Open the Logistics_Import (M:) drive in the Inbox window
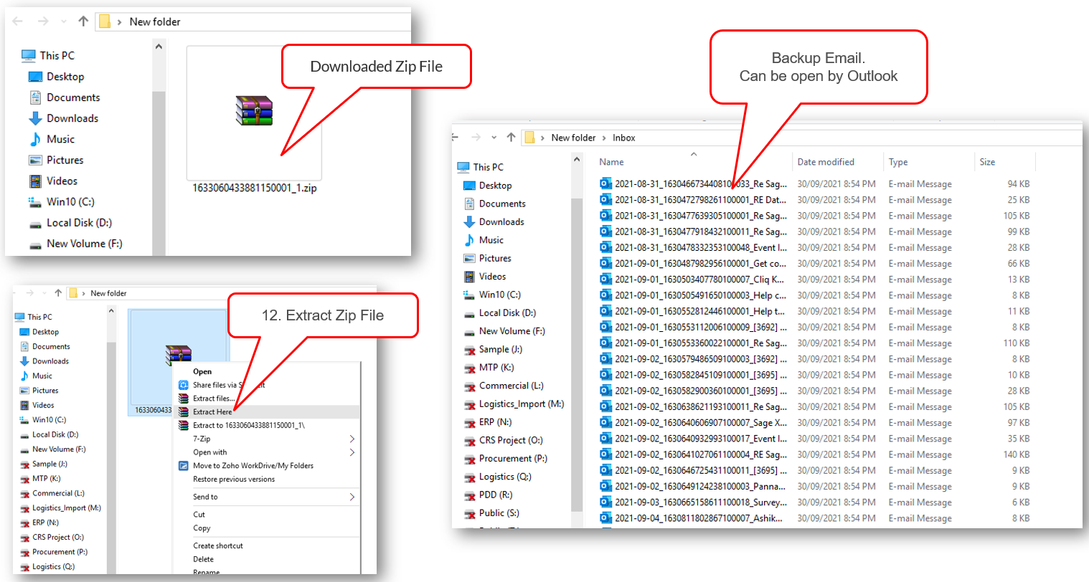 pos(521,404)
